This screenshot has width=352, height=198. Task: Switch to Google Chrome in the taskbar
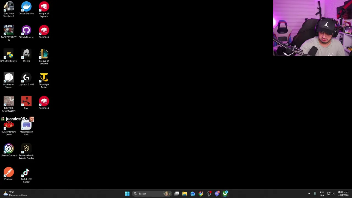tap(201, 194)
